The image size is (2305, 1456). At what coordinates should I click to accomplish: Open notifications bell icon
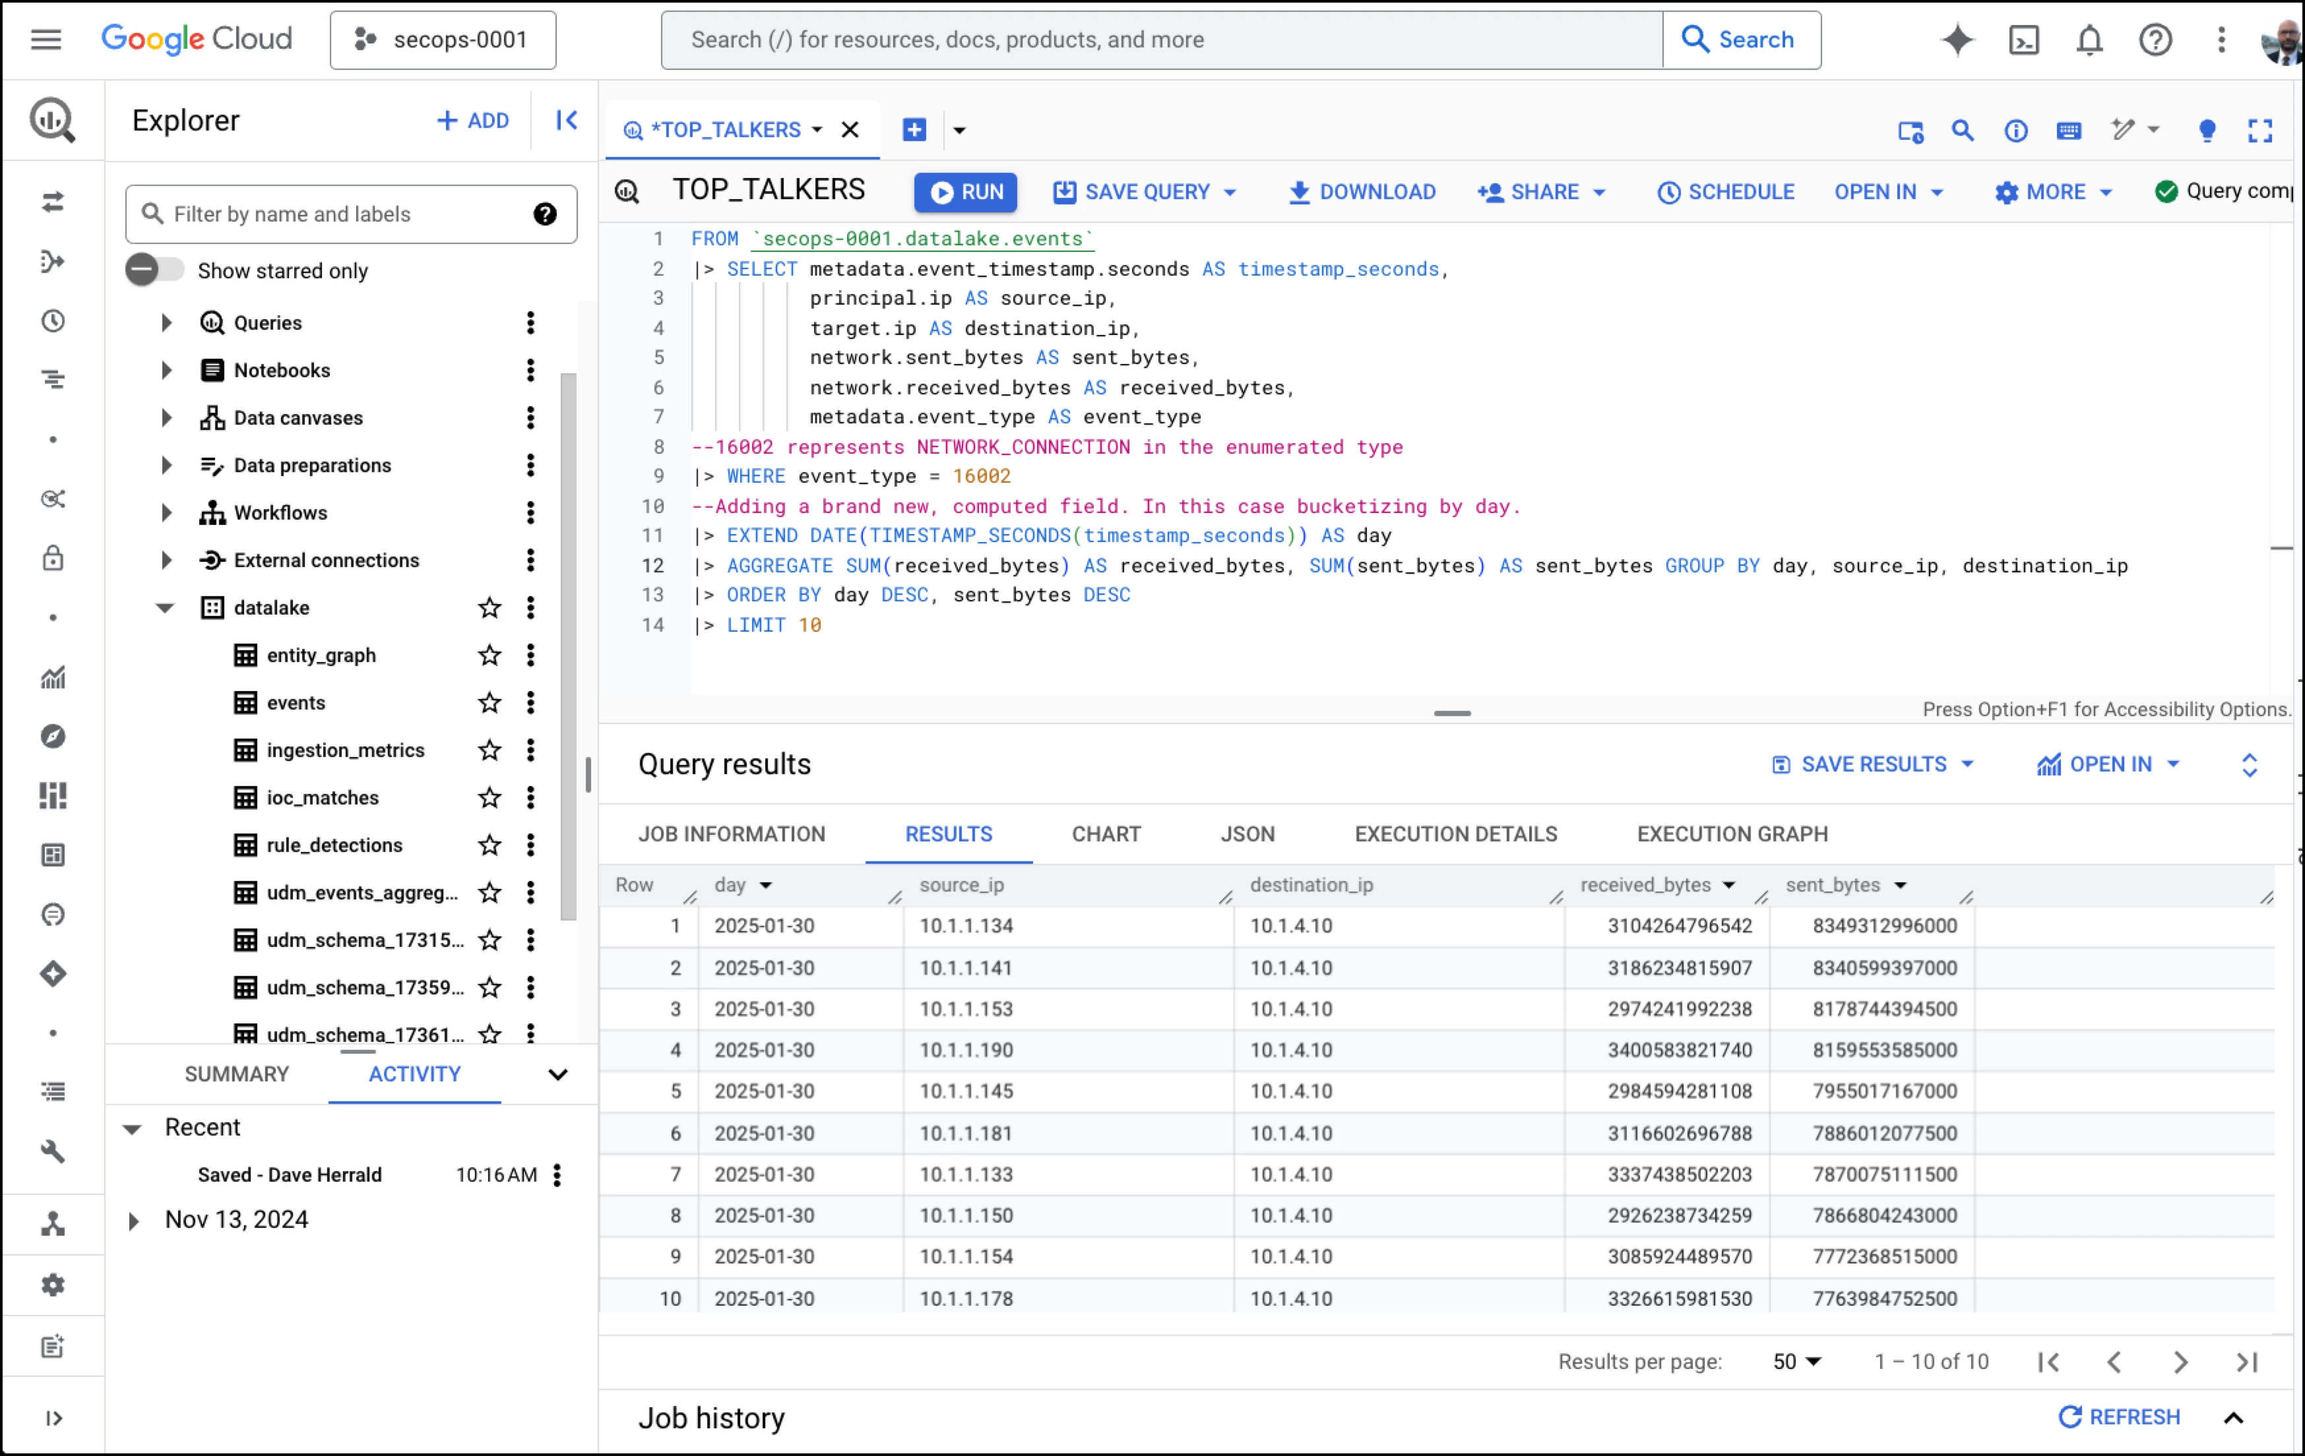2090,39
